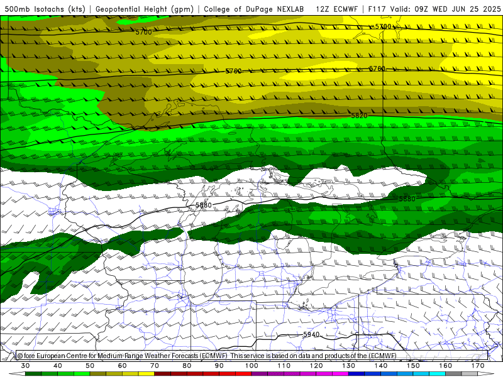This screenshot has height=377, width=503.
Task: Click the 50 value on the color scale
Action: [90, 366]
